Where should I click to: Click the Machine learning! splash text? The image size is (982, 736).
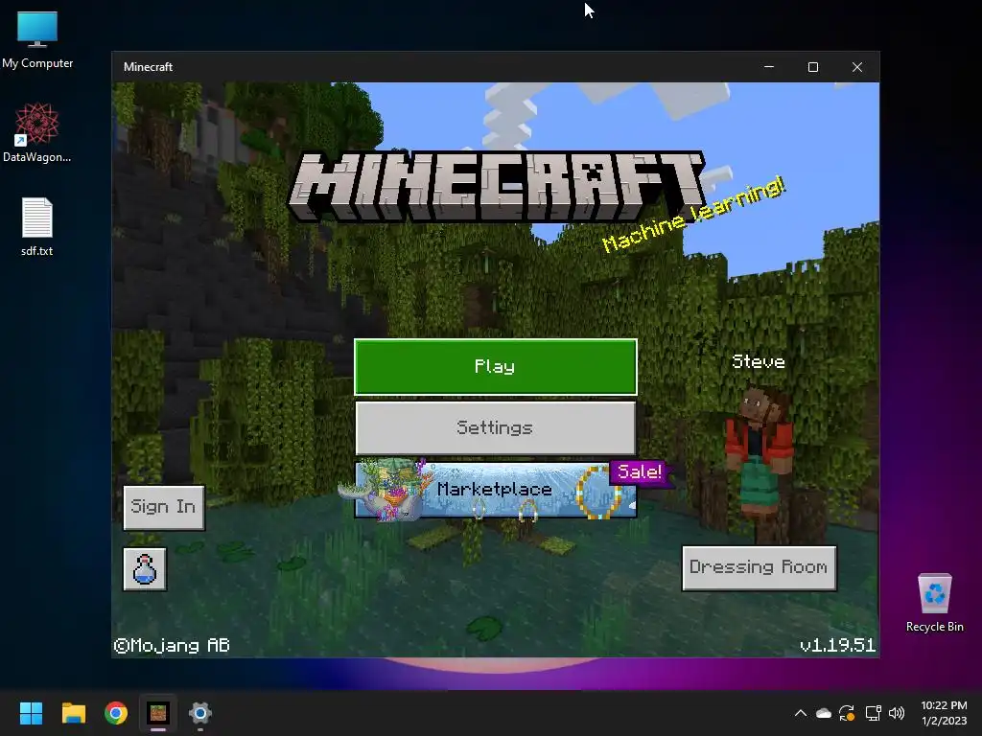tap(692, 214)
